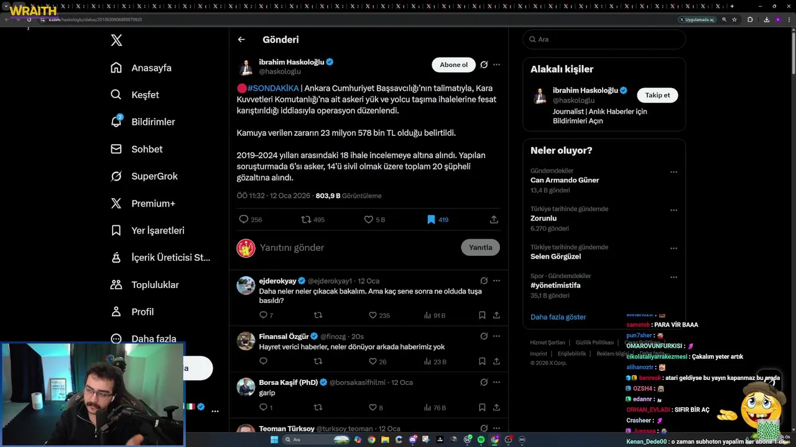Open trend options for #yönetimistifa

(673, 277)
